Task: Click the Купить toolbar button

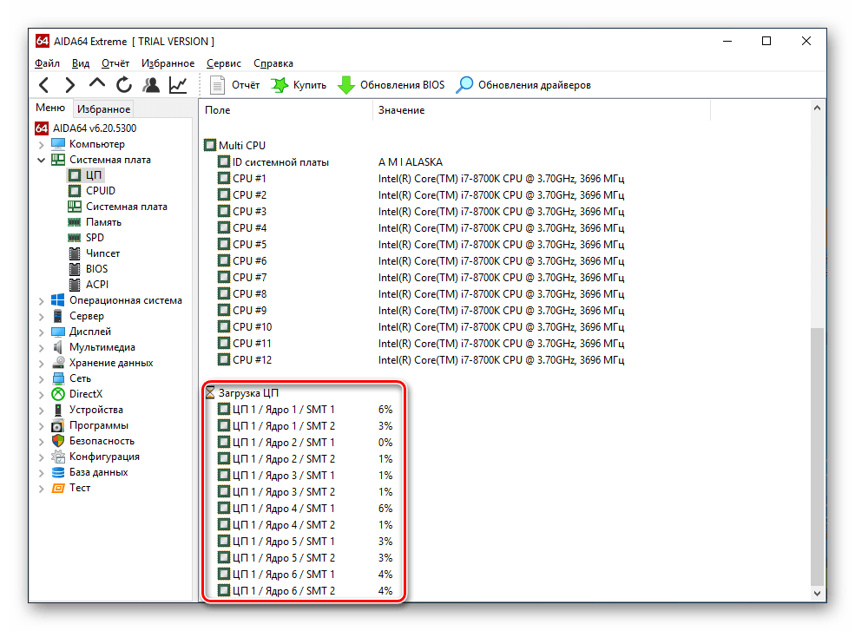Action: pos(299,85)
